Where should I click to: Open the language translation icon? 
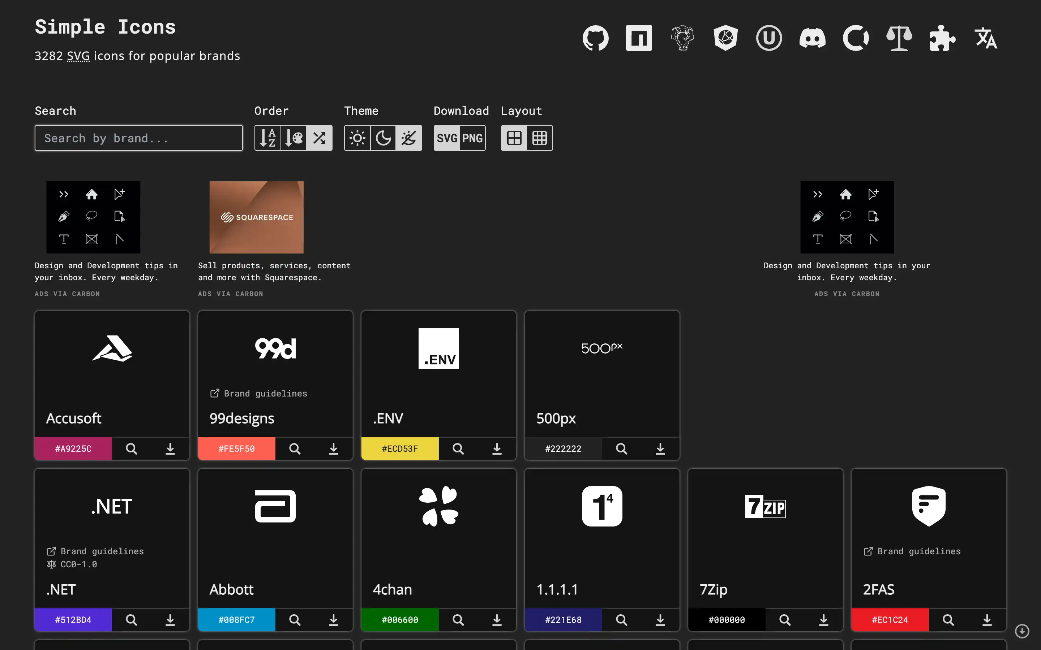pyautogui.click(x=985, y=38)
